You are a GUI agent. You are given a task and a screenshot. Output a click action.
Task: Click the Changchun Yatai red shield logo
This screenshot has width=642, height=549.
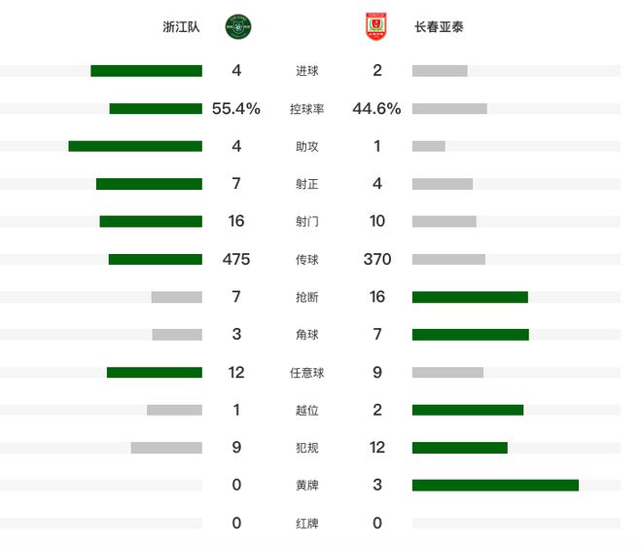pos(376,26)
